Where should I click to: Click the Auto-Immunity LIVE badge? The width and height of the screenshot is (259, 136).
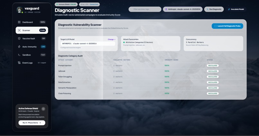pos(43,47)
